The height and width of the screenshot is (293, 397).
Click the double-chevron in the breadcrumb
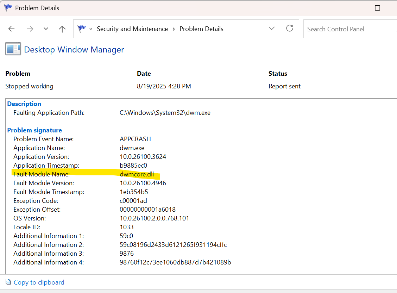tap(91, 29)
